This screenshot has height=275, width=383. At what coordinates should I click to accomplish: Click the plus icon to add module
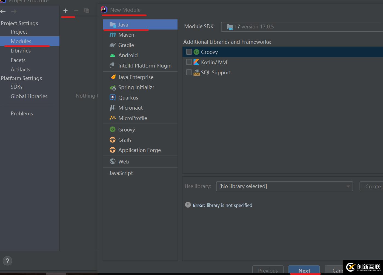[65, 11]
